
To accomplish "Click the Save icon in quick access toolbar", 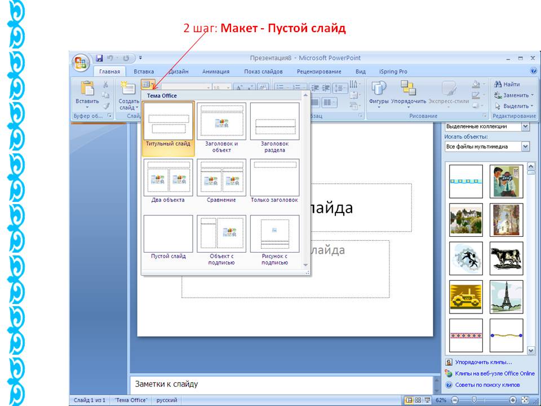I will click(x=100, y=58).
